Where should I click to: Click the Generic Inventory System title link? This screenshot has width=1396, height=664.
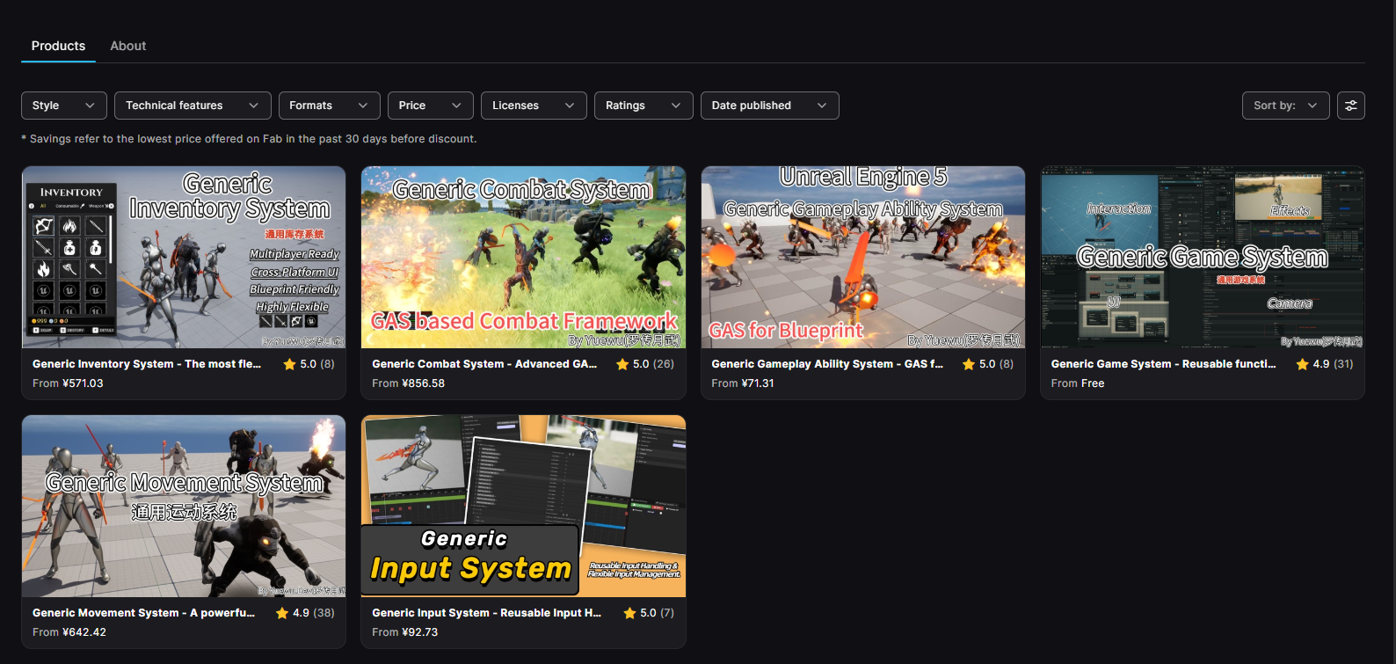click(x=147, y=364)
